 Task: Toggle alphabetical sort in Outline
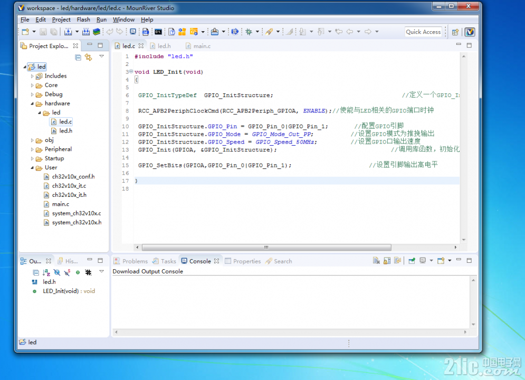tap(46, 272)
